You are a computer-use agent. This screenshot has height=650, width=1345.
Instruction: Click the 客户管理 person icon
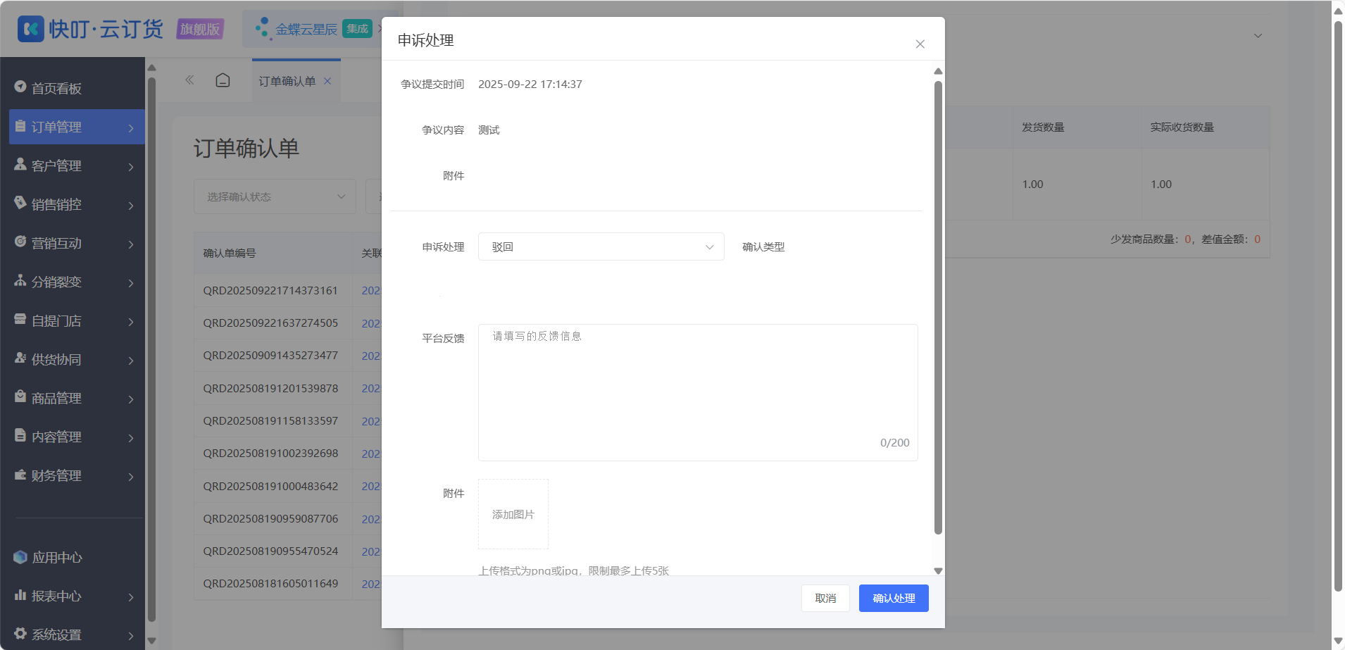(x=20, y=164)
